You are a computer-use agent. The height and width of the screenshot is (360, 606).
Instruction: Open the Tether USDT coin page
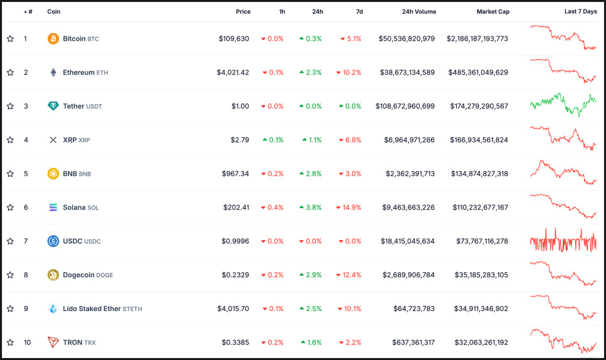pyautogui.click(x=82, y=106)
